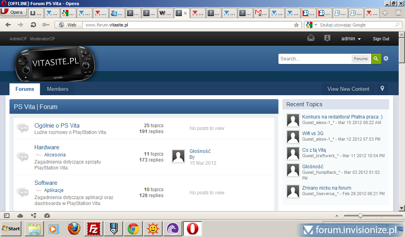
Task: Expand the admin user dropdown
Action: click(x=351, y=39)
